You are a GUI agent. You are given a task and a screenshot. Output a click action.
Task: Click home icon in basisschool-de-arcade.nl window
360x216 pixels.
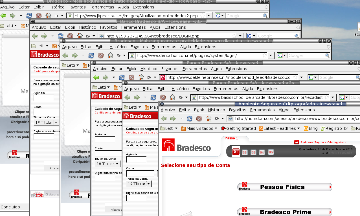coord(172,97)
